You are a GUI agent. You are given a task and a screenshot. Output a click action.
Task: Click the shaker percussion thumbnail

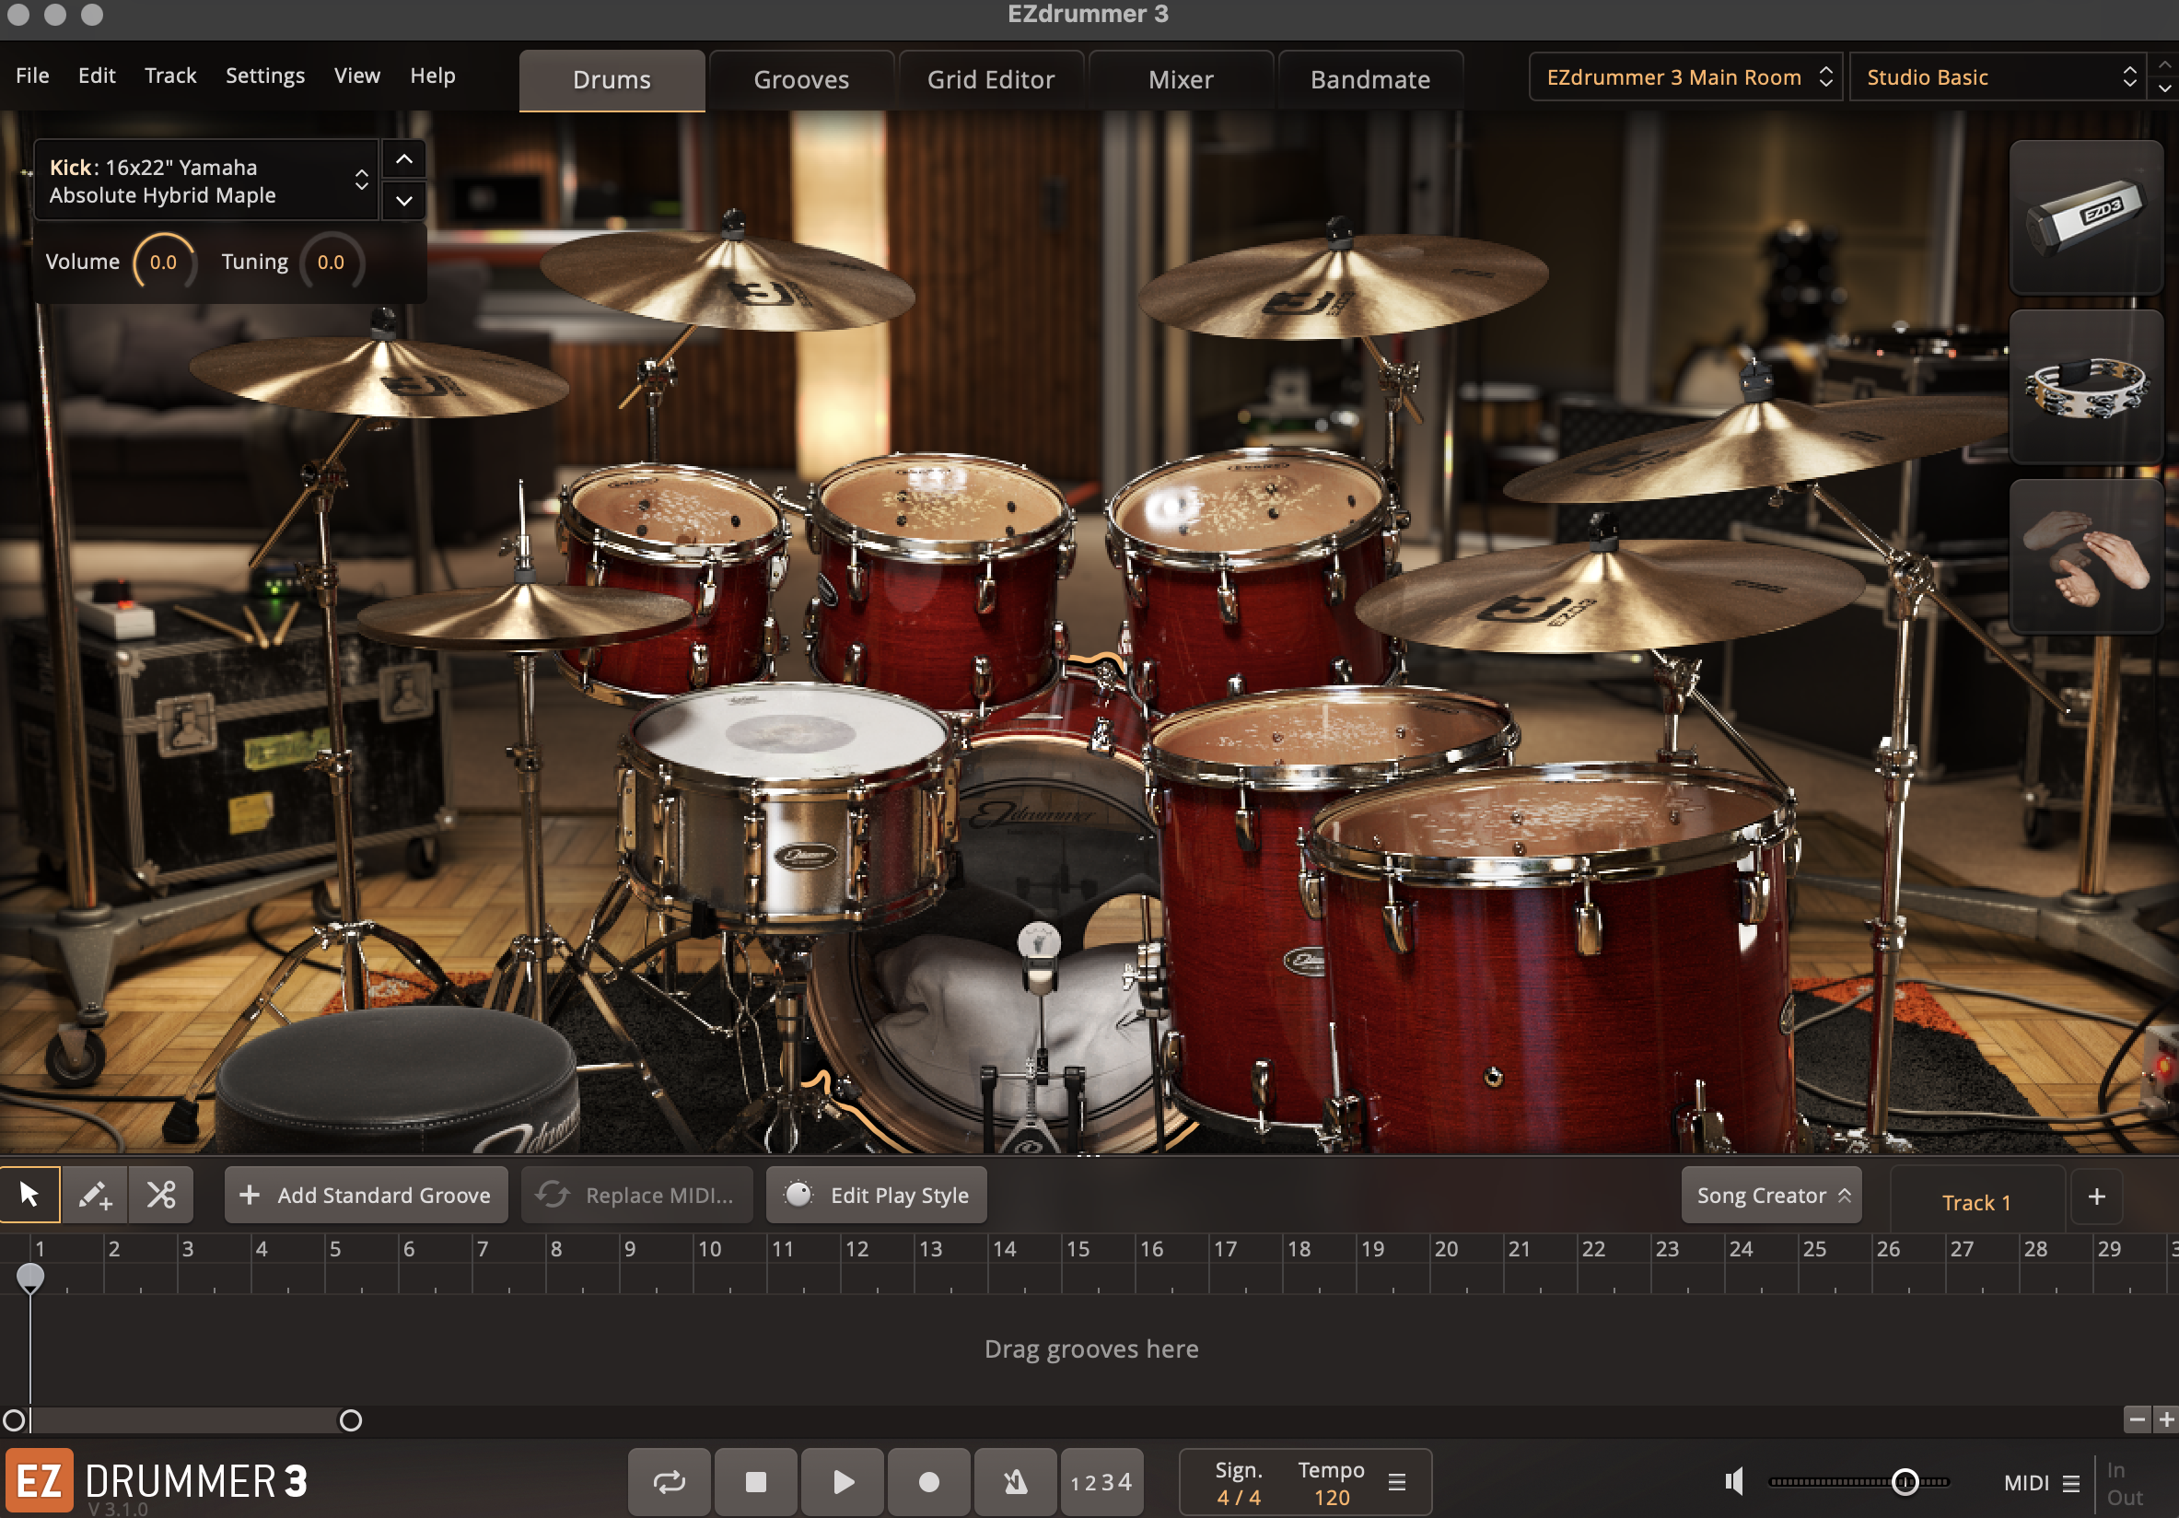pyautogui.click(x=2085, y=217)
